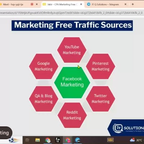Click the presentation URL address bar
The height and width of the screenshot is (144, 144).
72,13
